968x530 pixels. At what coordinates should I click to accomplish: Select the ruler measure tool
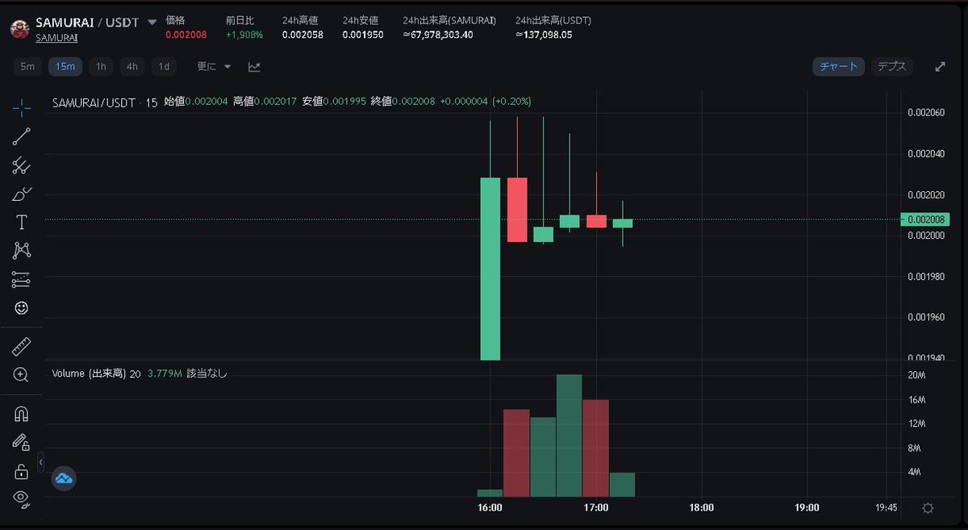click(22, 347)
